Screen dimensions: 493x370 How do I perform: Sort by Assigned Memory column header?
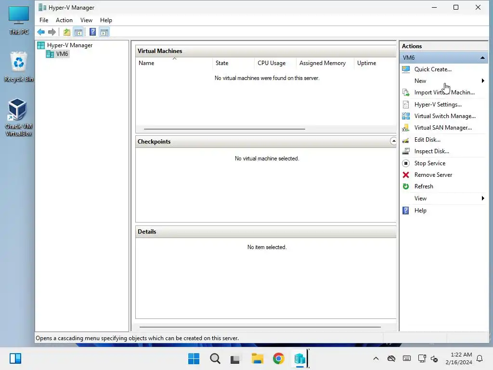coord(325,63)
